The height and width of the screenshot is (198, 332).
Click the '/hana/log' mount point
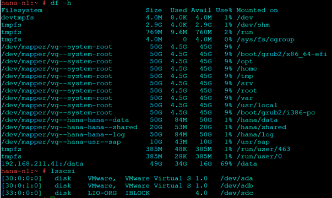tap(255, 135)
